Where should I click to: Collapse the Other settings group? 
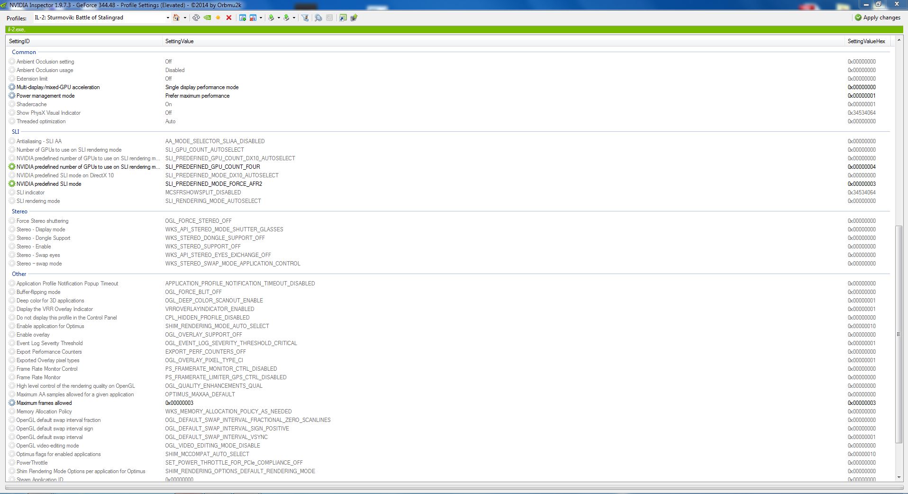[19, 274]
